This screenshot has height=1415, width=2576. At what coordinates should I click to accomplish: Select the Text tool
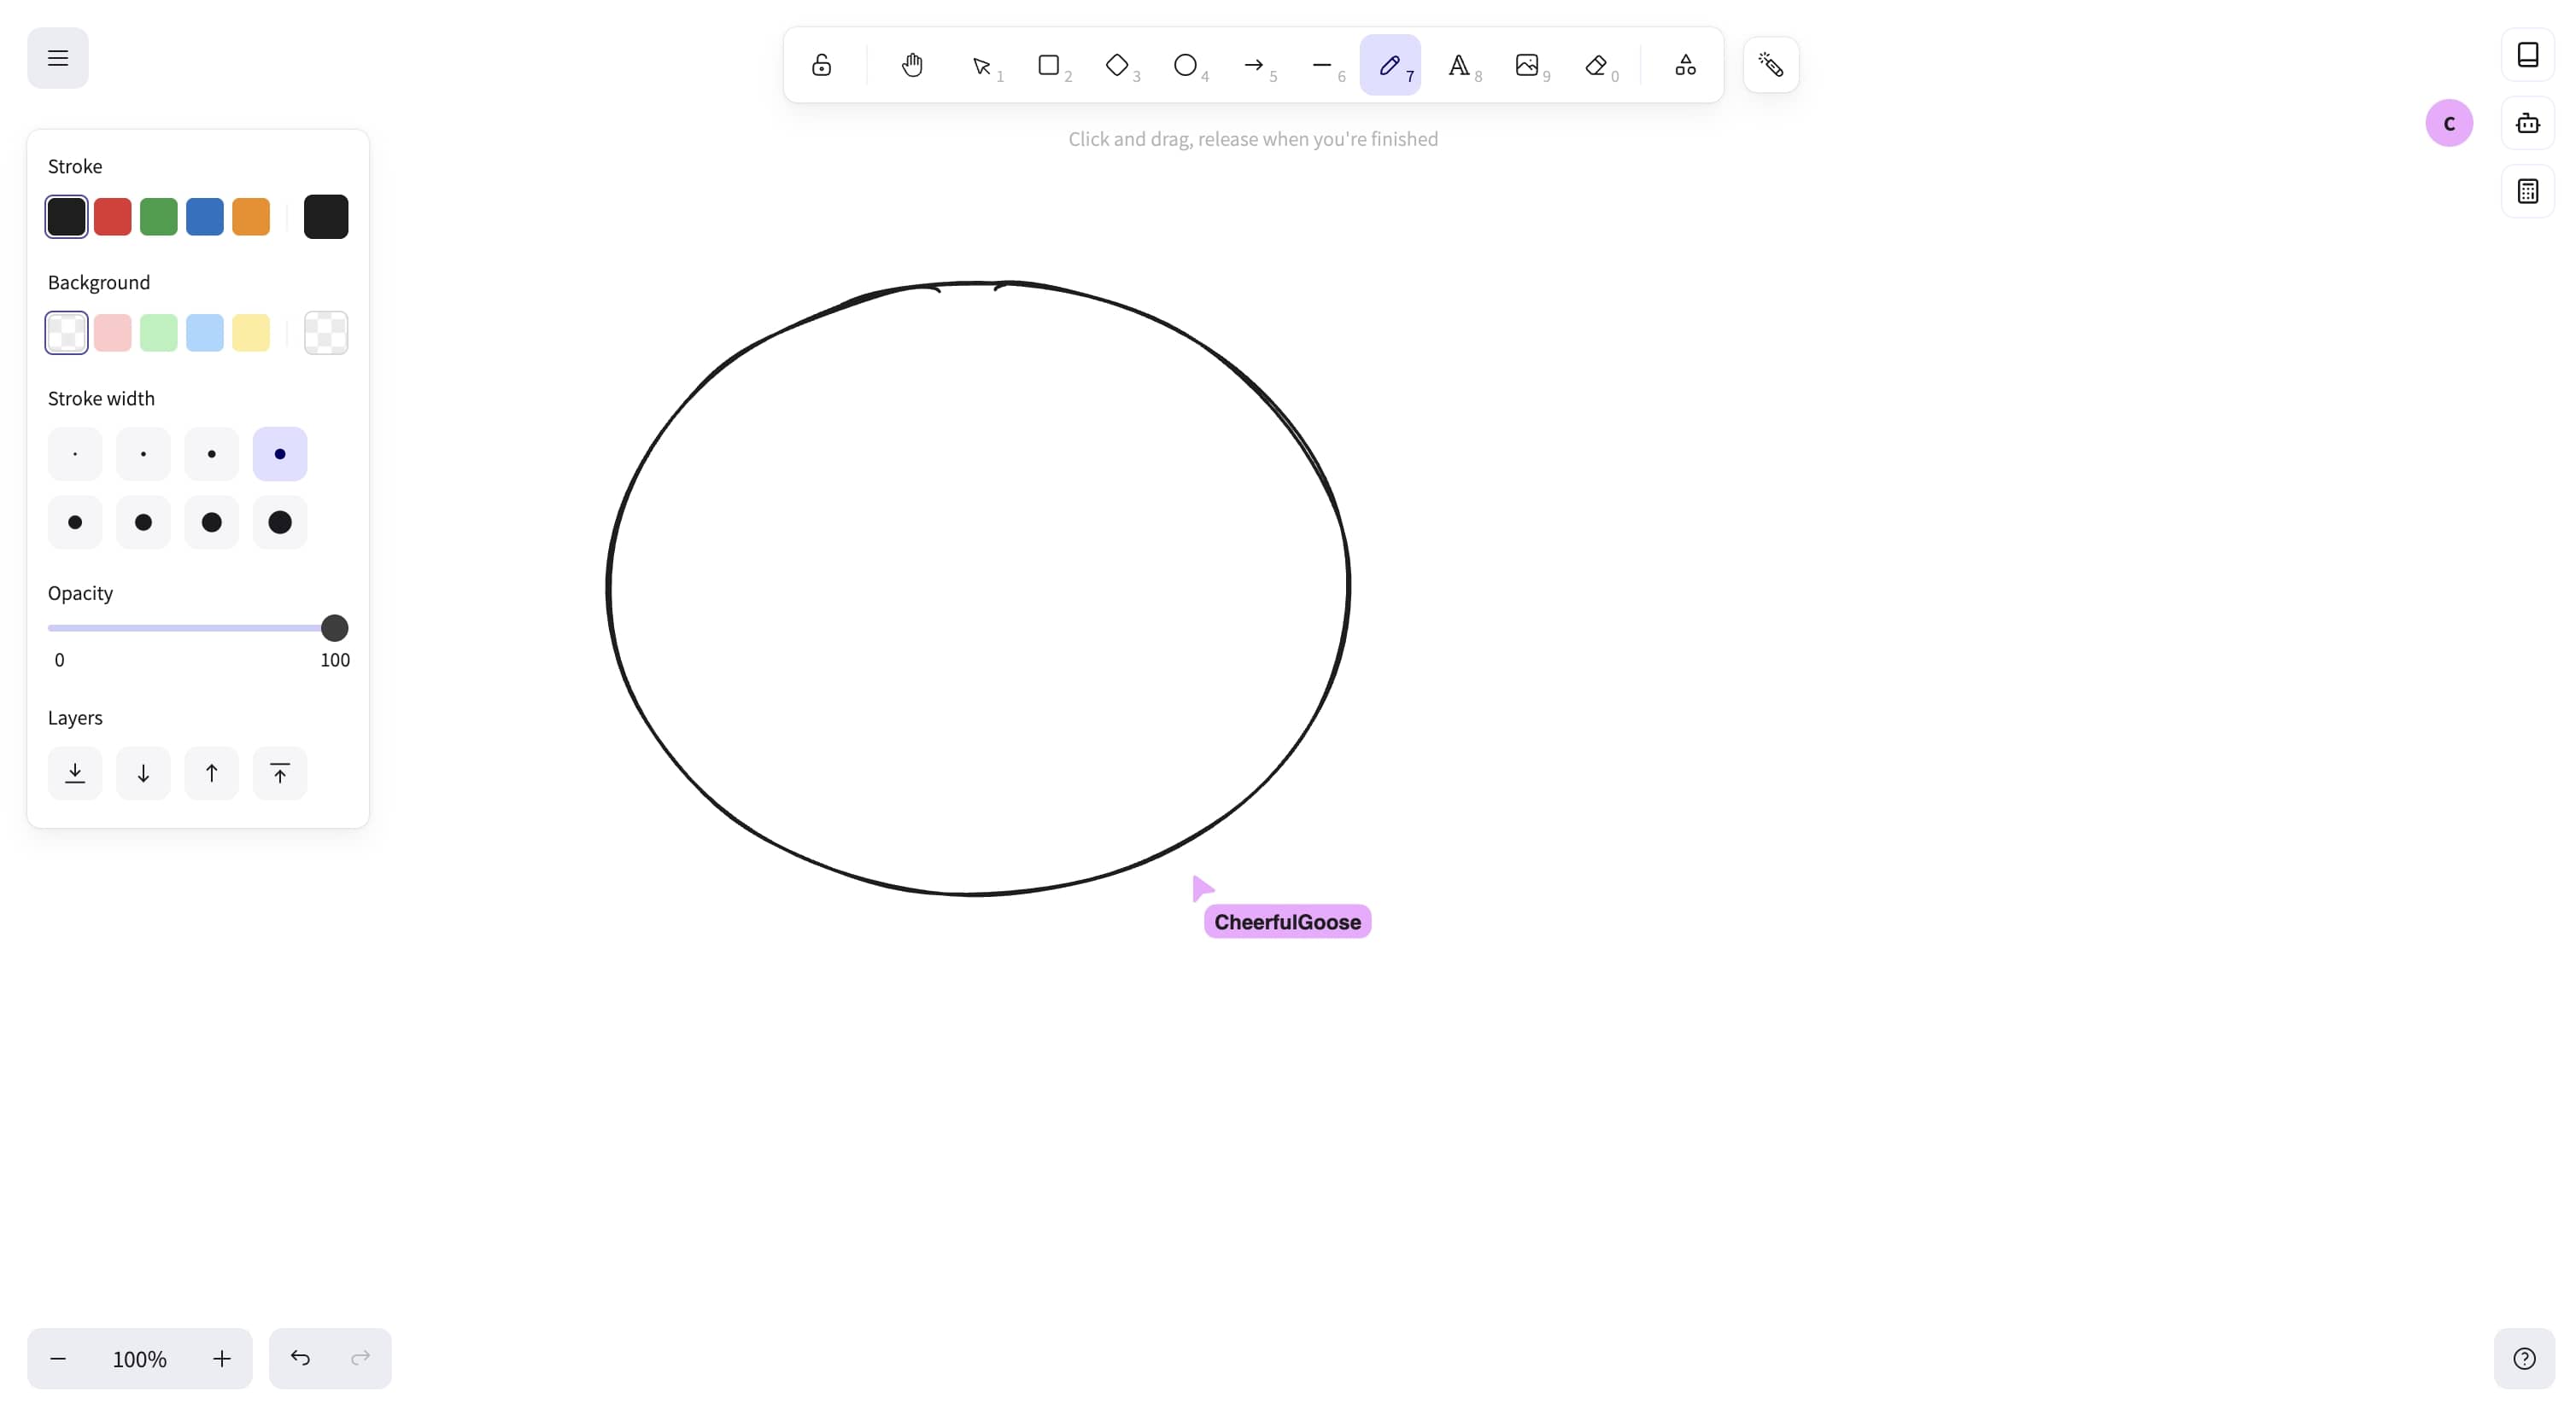[x=1459, y=66]
